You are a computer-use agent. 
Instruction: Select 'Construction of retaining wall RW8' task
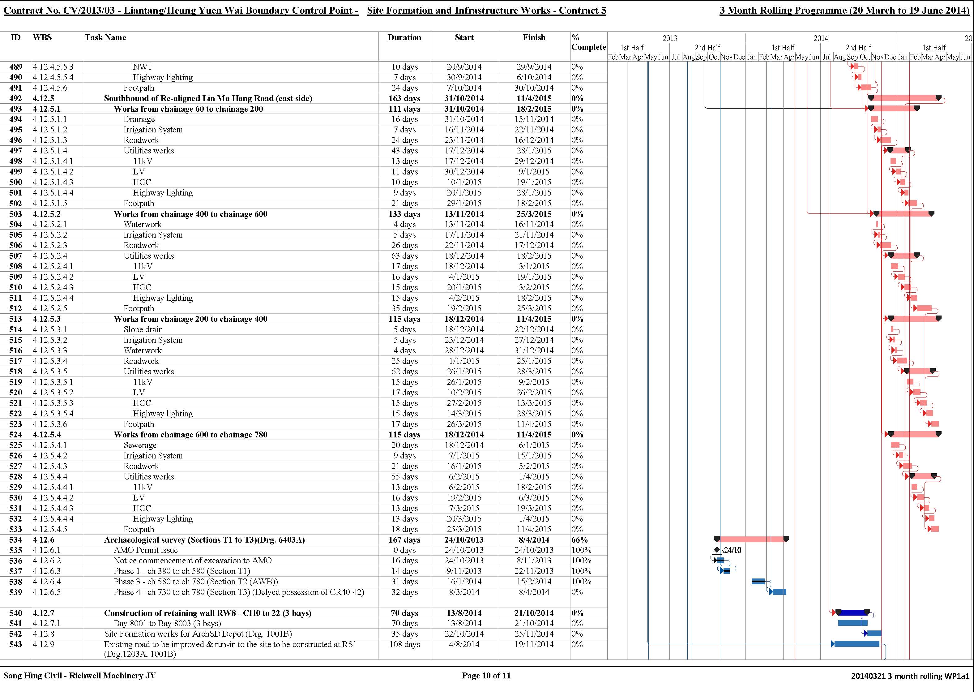pyautogui.click(x=208, y=613)
